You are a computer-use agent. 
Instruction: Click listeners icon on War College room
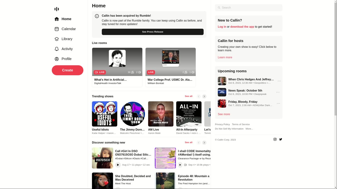point(186,72)
